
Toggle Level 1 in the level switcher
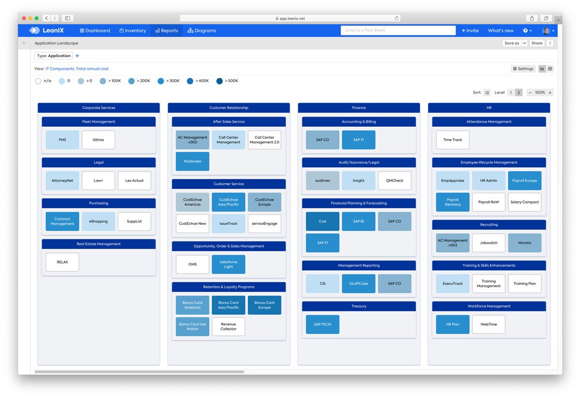pos(511,92)
